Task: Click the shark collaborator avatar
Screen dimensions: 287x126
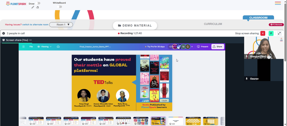Action: coord(179,47)
